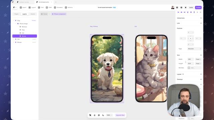This screenshot has width=214, height=120.
Task: Click the user avatar in the toolbar
Action: (173, 7)
